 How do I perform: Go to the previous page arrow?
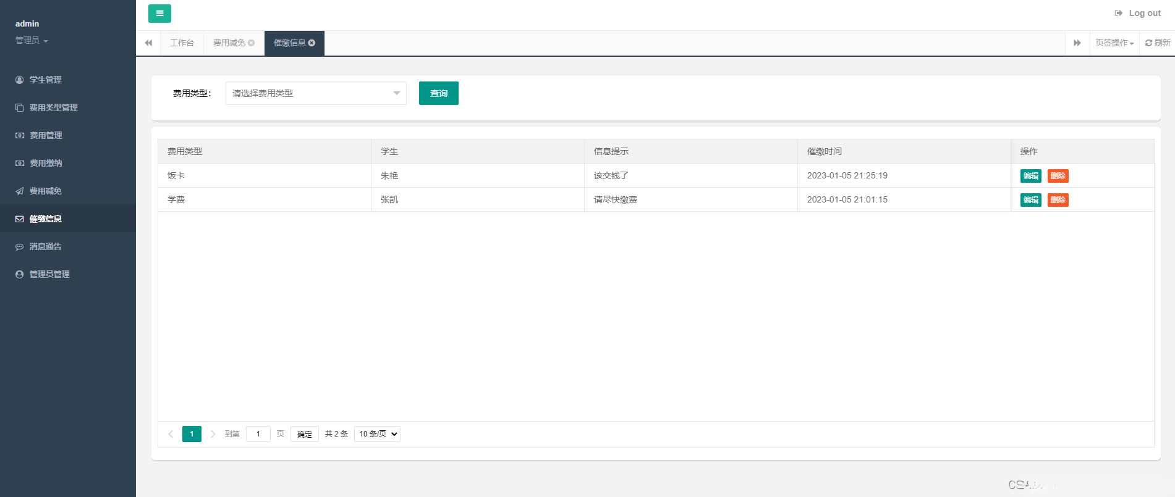(x=171, y=434)
